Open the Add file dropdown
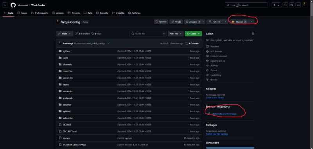 [175, 34]
